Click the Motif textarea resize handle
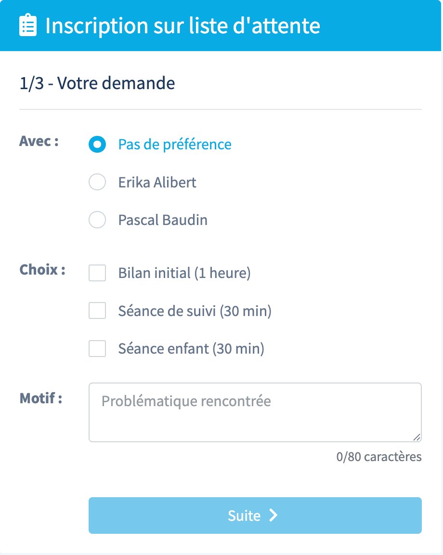The width and height of the screenshot is (443, 555). tap(417, 437)
